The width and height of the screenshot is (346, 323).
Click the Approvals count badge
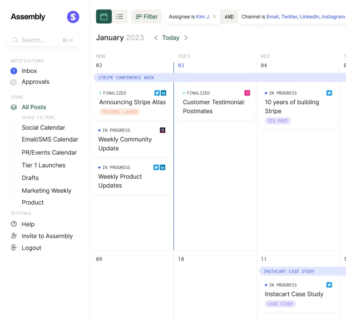coord(14,82)
